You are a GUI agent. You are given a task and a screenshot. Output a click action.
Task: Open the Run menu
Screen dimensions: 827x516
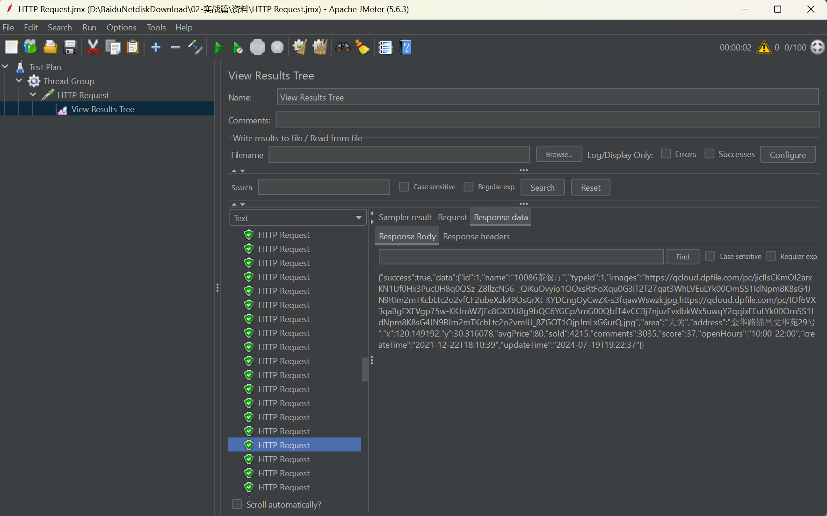[89, 28]
